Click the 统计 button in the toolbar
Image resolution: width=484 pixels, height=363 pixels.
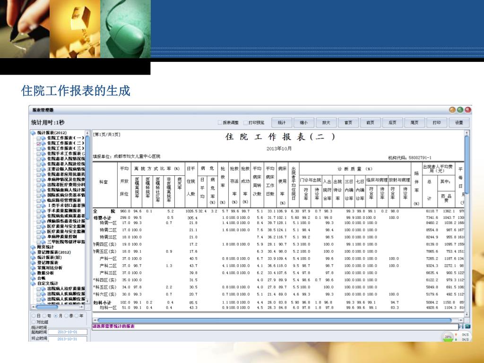coord(282,122)
